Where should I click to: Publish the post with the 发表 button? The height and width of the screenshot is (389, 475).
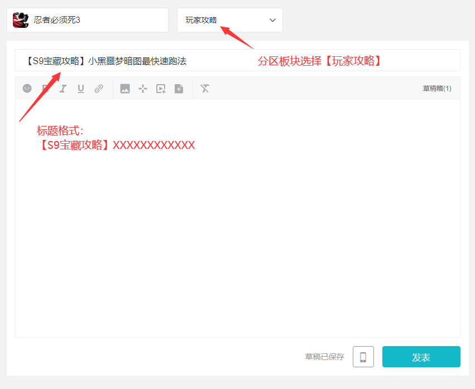click(x=421, y=357)
